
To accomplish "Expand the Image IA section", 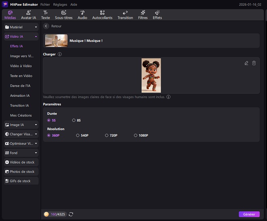I will coord(21,125).
